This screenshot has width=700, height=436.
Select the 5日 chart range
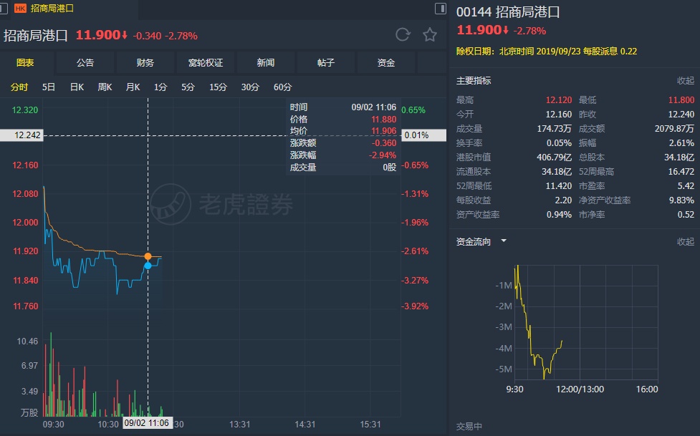49,87
